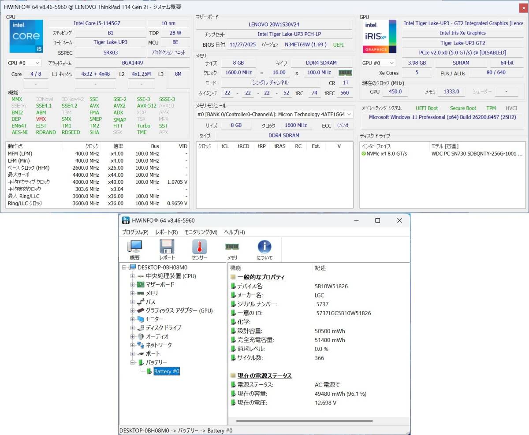
Task: Click the サイクル数 value 366
Action: [x=319, y=358]
